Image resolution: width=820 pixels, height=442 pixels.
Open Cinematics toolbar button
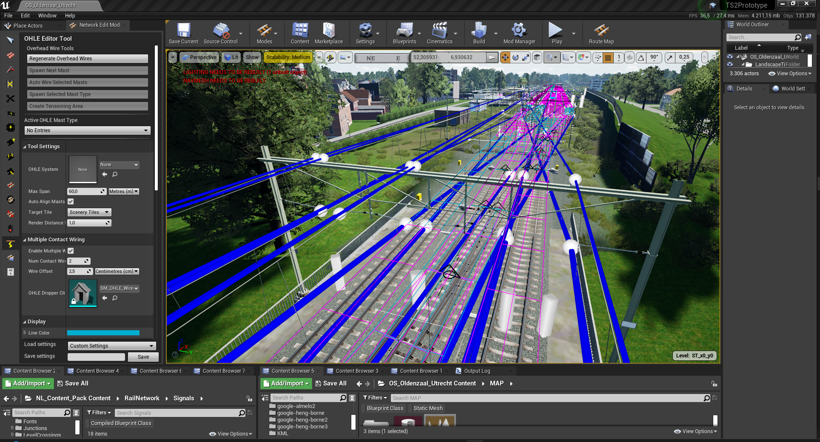pos(440,33)
